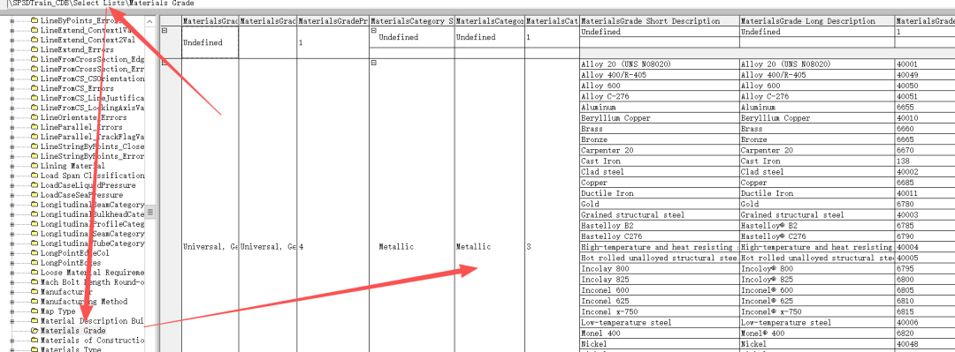
Task: Select the Cast Iron long description cell
Action: point(817,161)
